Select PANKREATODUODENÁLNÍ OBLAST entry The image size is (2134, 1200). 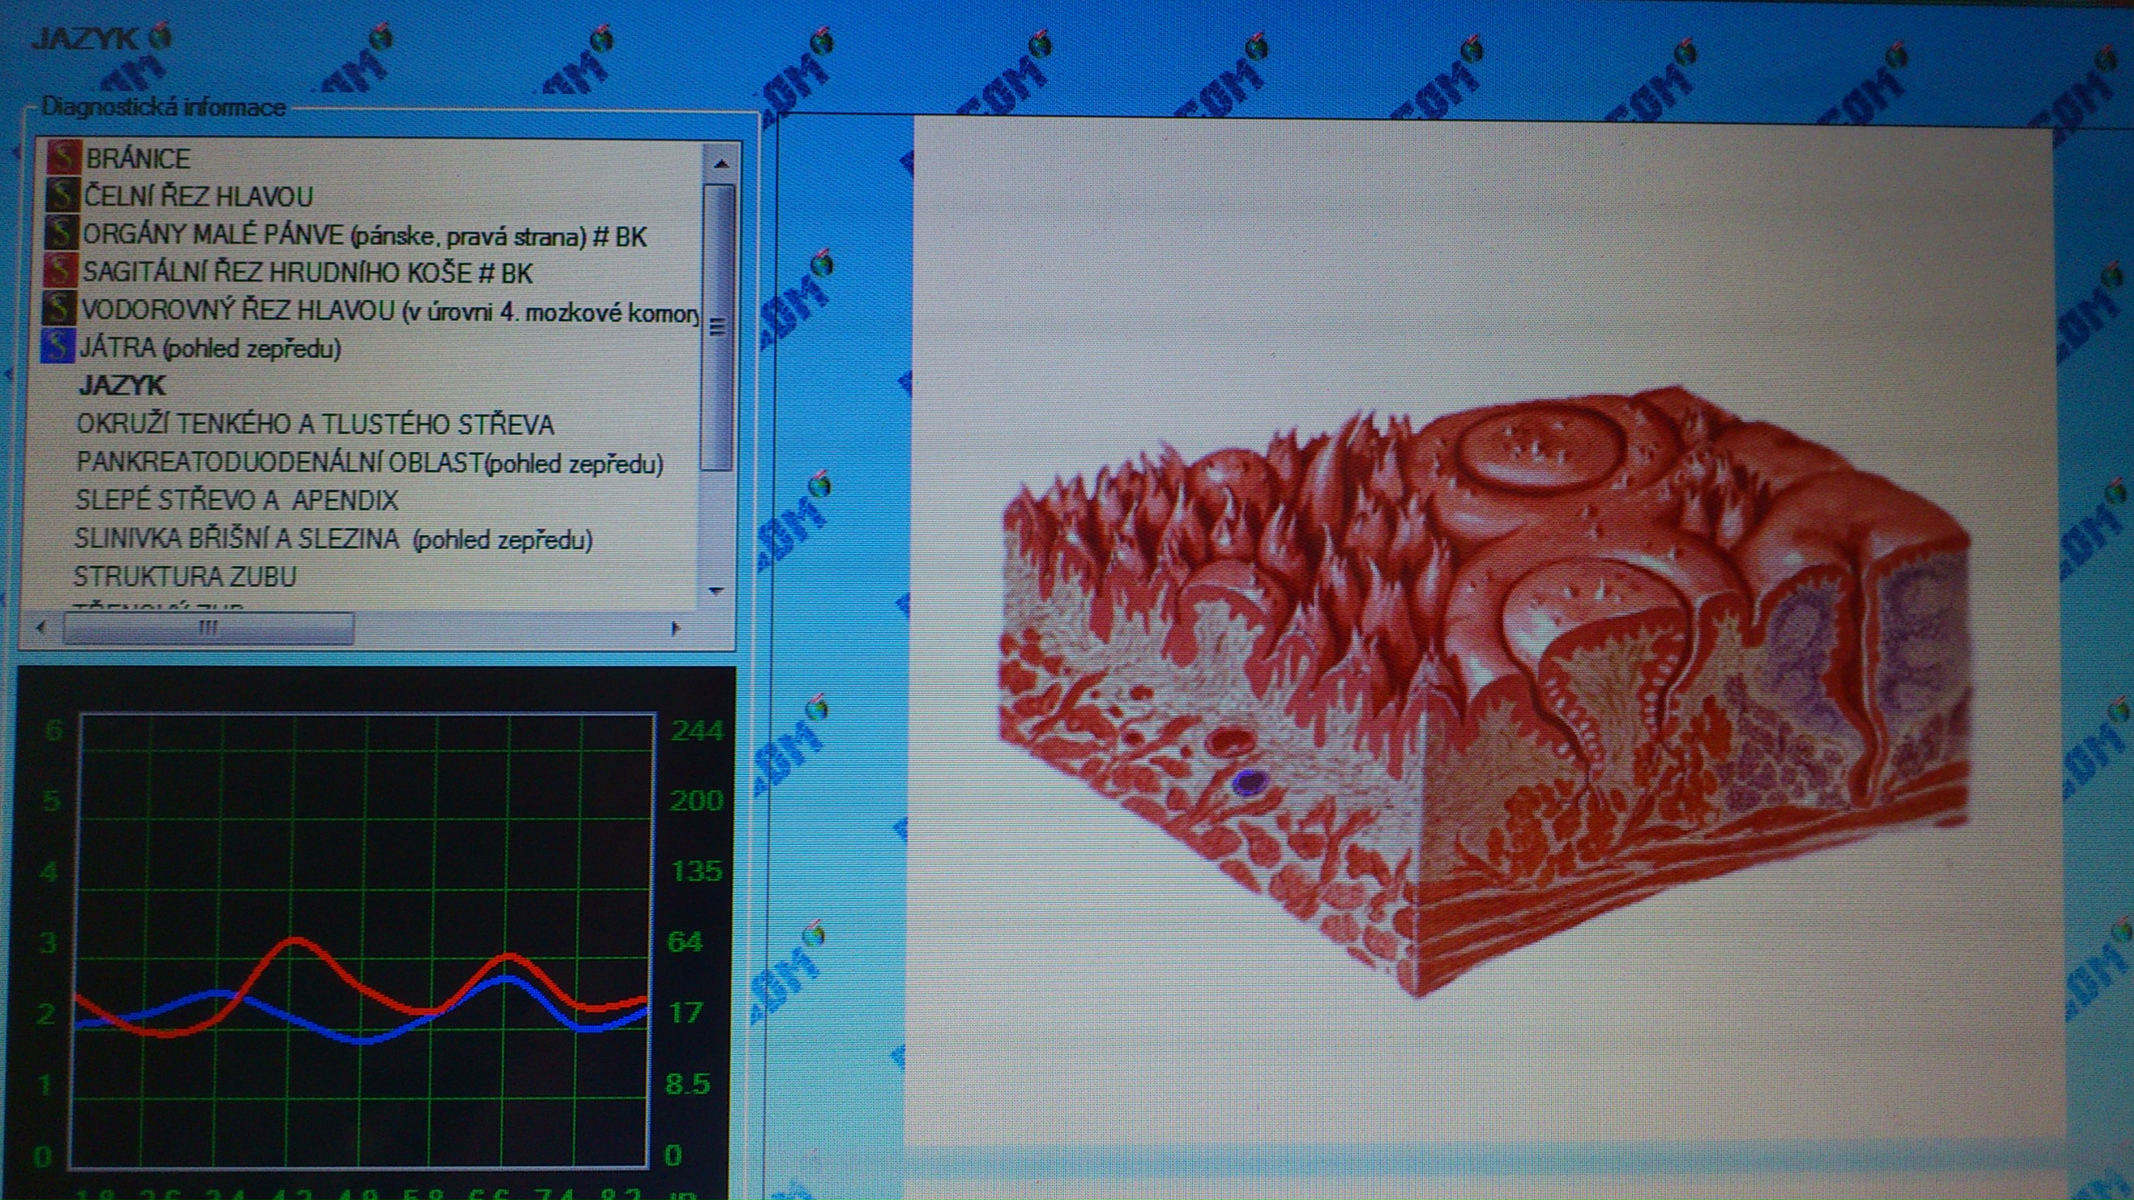pos(369,462)
